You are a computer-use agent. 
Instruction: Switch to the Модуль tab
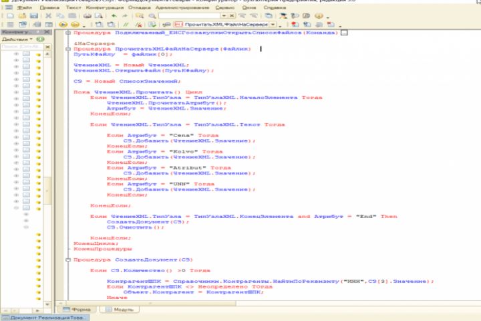[120, 310]
